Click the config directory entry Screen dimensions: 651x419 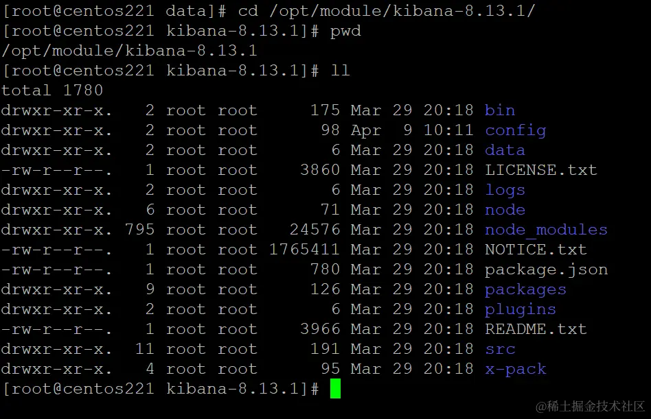pos(515,130)
